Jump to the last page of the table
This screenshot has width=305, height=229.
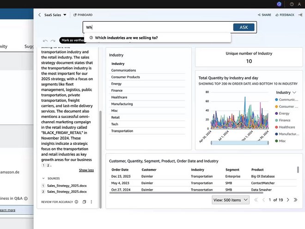pos(296,200)
